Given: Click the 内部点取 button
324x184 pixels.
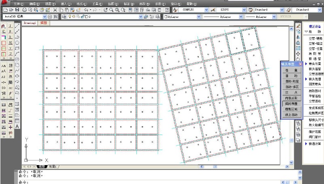Looking at the screenshot, I should (x=291, y=98).
